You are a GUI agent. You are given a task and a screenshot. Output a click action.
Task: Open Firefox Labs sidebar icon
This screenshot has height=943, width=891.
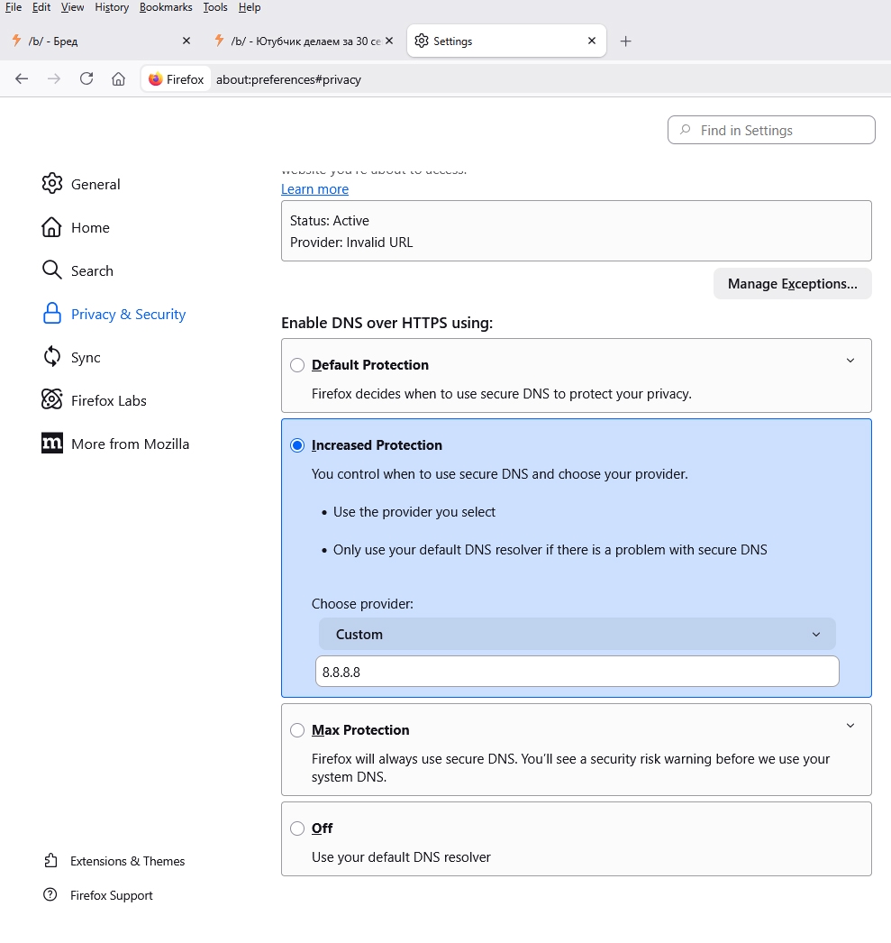point(52,400)
